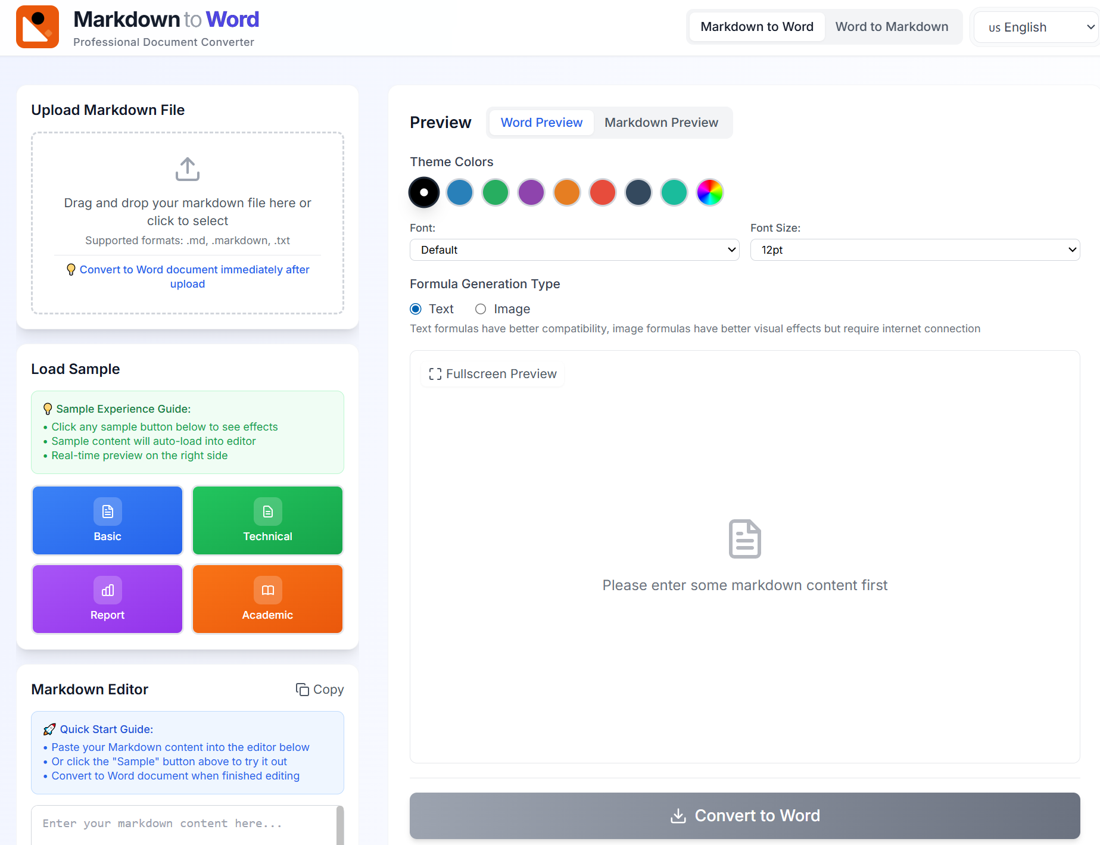Viewport: 1100px width, 845px height.
Task: Click the Copy icon in Markdown Editor header
Action: tap(303, 690)
